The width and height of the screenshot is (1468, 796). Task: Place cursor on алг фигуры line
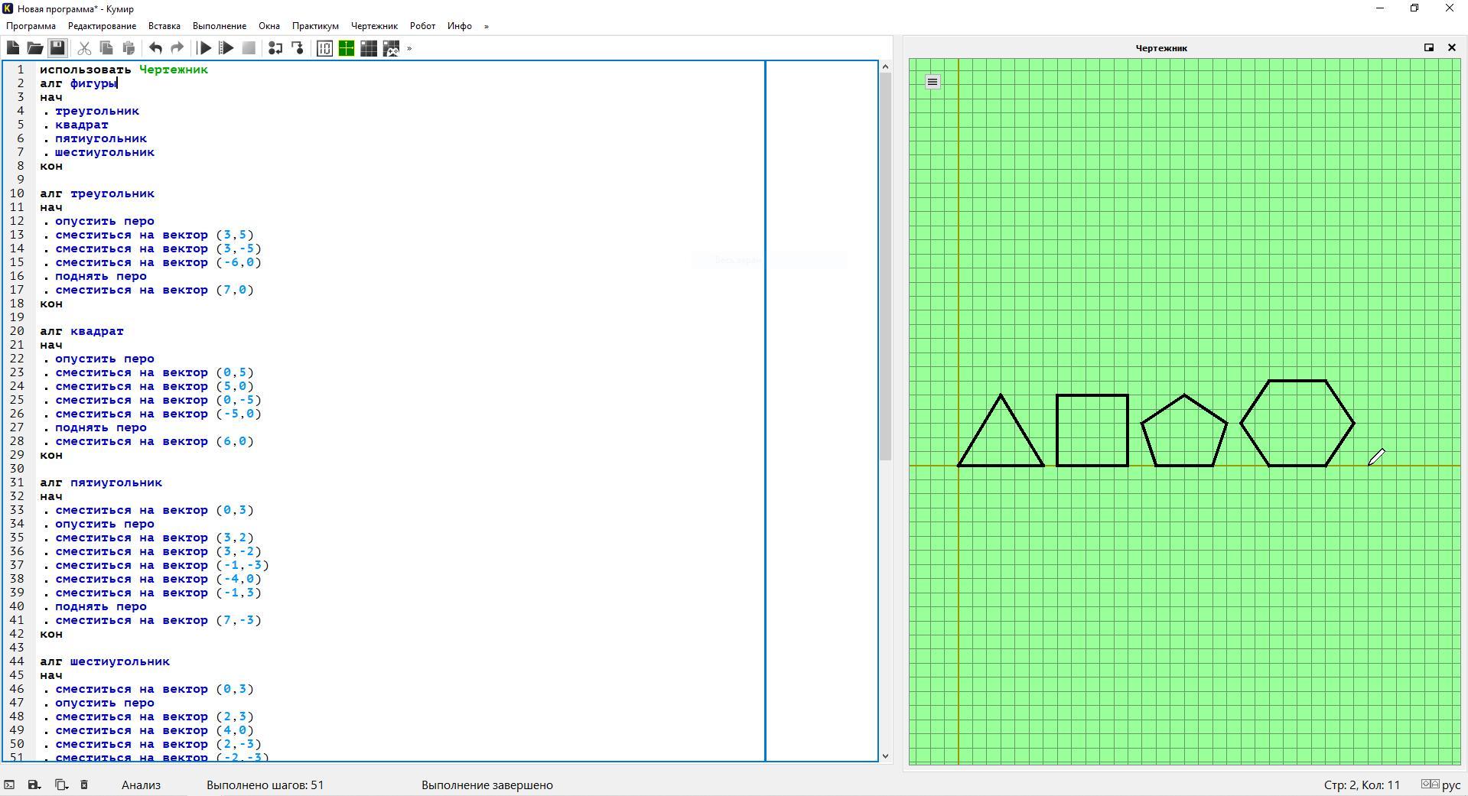click(78, 83)
